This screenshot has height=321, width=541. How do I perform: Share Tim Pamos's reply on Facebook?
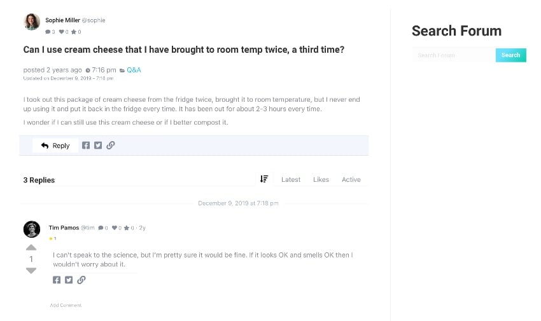click(x=57, y=280)
